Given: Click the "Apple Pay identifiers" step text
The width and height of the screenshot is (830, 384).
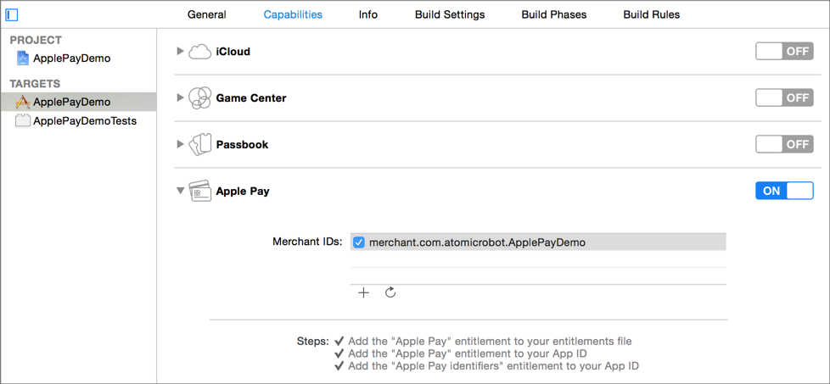Looking at the screenshot, I should (493, 365).
